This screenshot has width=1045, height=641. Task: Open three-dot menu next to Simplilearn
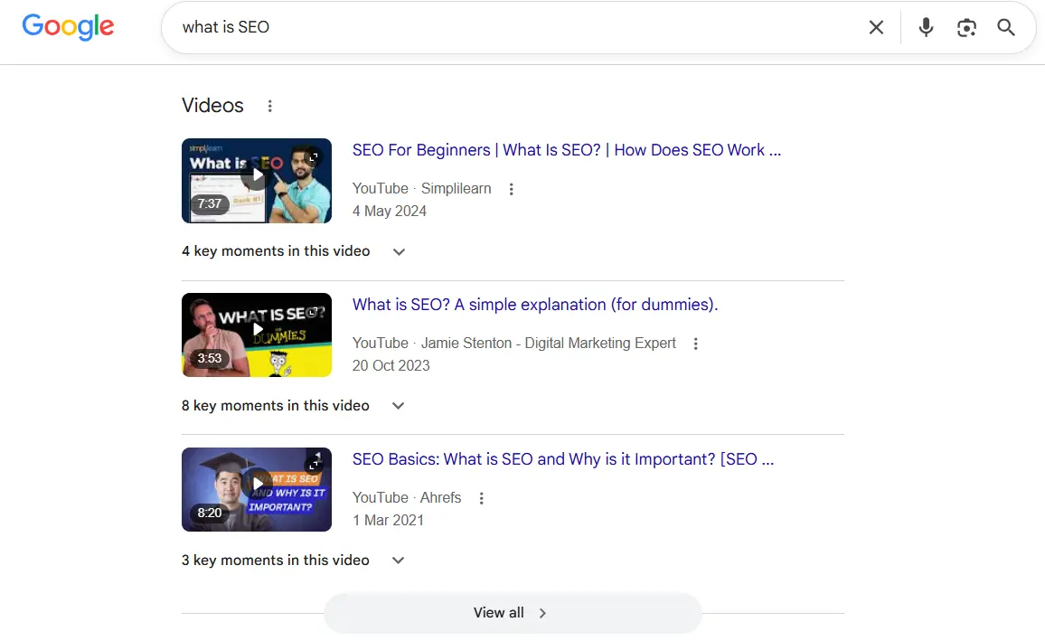coord(511,189)
